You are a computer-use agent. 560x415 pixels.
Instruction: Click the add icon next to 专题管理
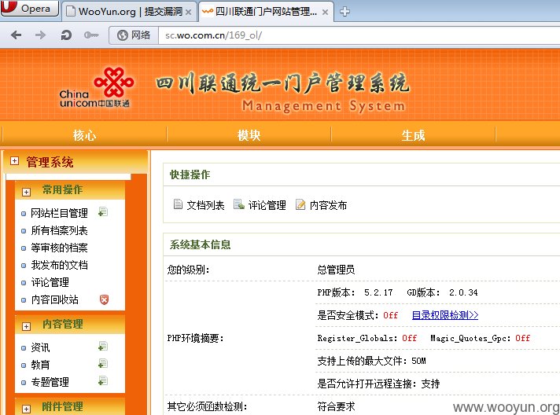[x=103, y=380]
